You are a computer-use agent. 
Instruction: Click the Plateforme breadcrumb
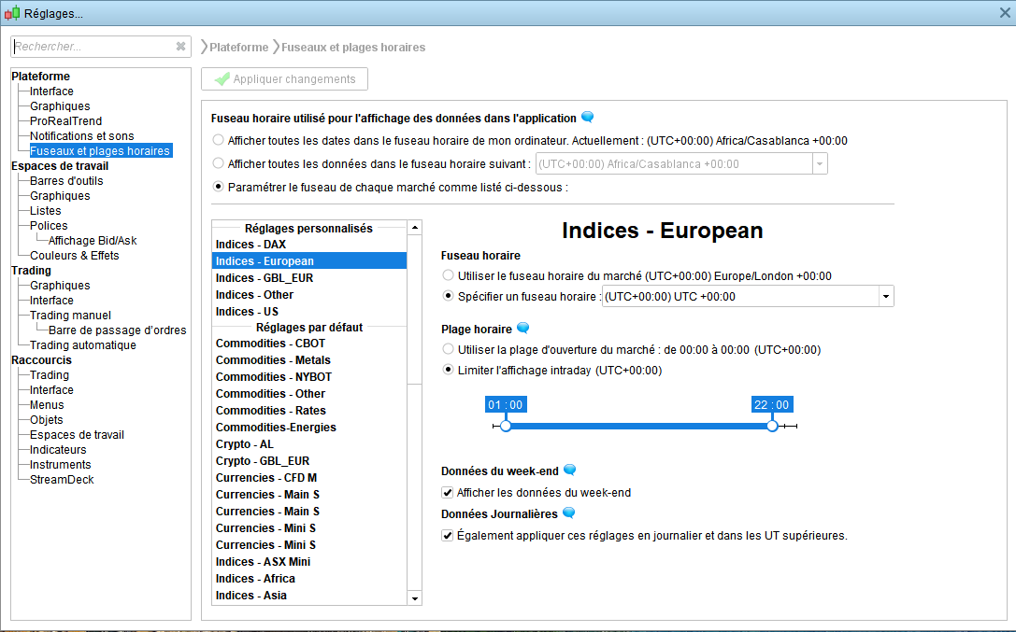pos(238,48)
